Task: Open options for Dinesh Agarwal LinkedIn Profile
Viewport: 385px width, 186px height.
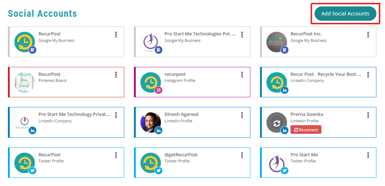Action: 242,115
